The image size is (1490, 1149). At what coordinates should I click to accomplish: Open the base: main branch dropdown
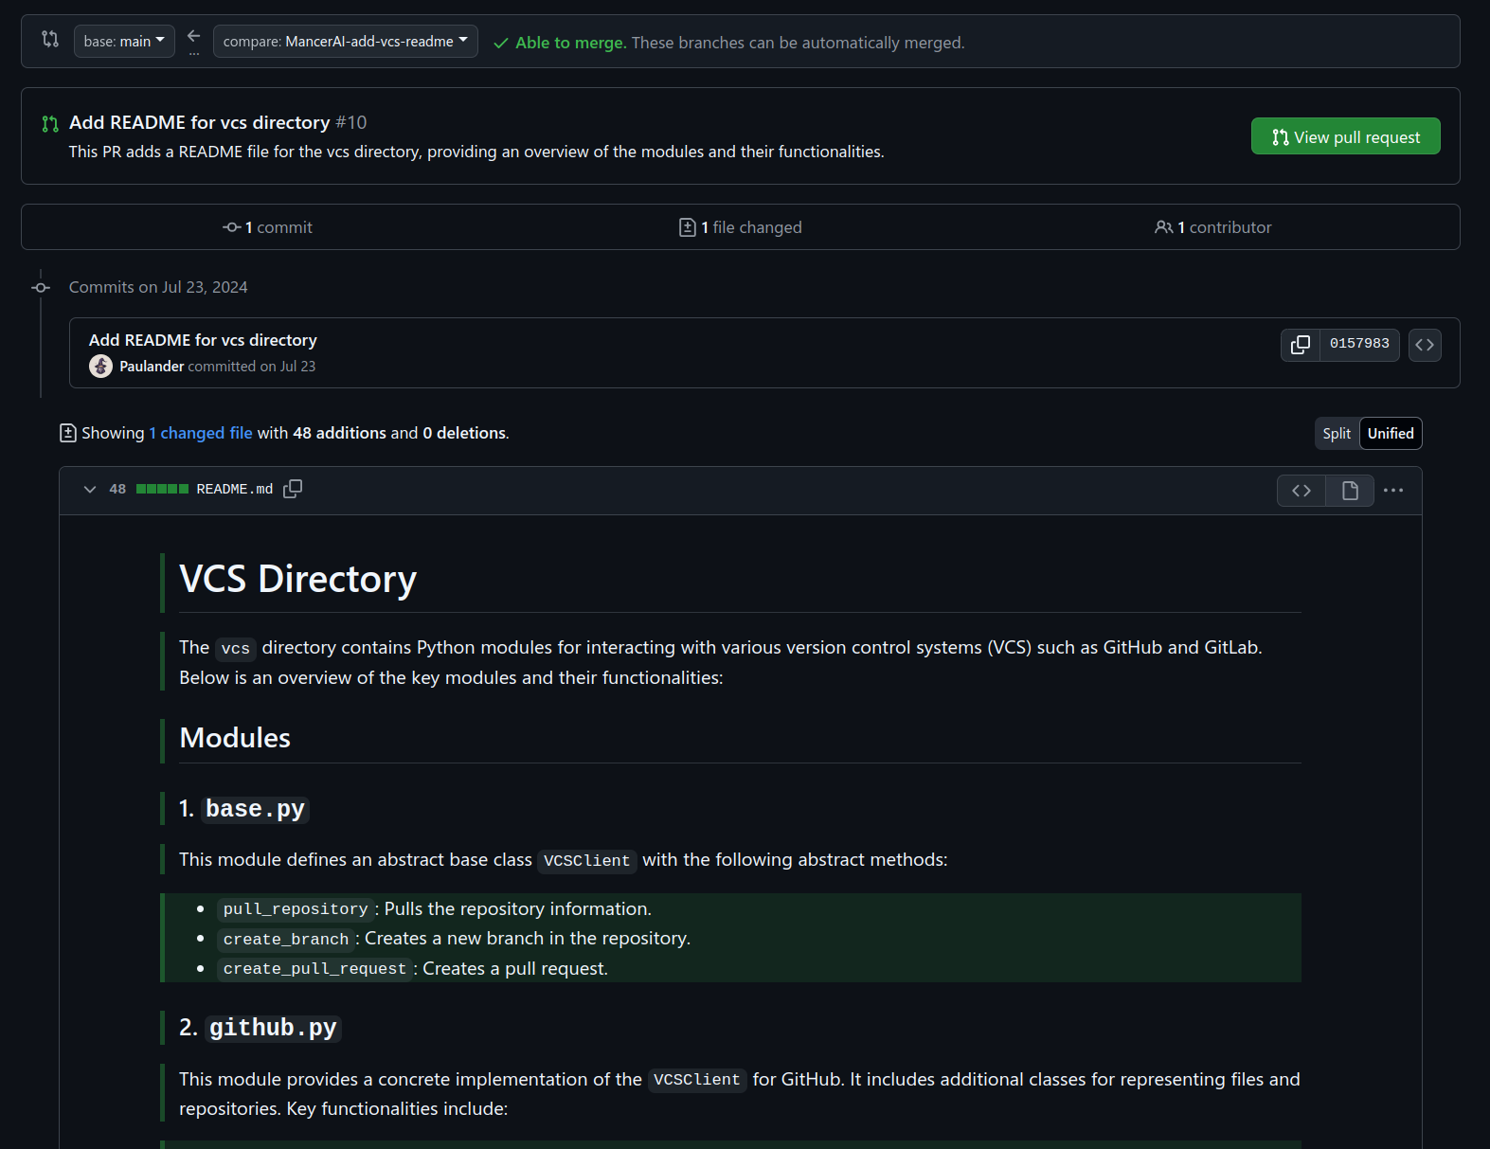[x=124, y=42]
